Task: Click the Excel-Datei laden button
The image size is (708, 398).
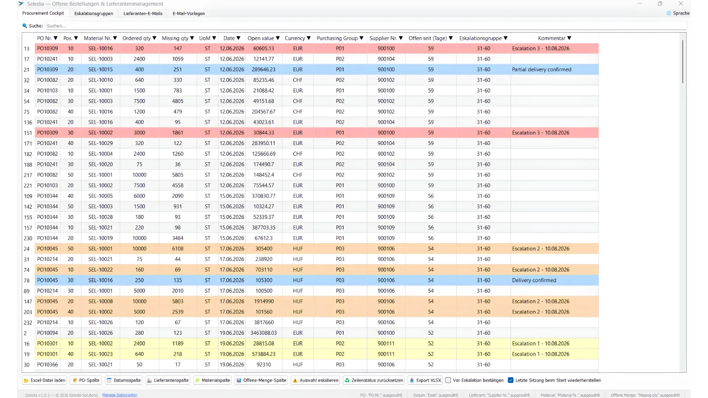Action: click(x=45, y=380)
